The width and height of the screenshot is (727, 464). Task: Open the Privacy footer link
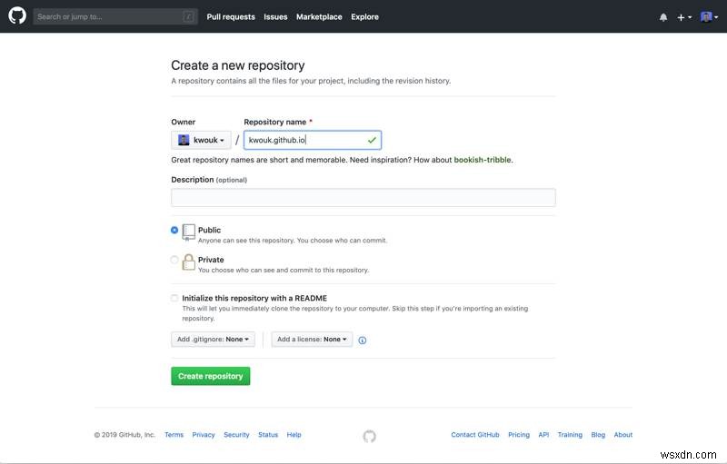(x=204, y=435)
